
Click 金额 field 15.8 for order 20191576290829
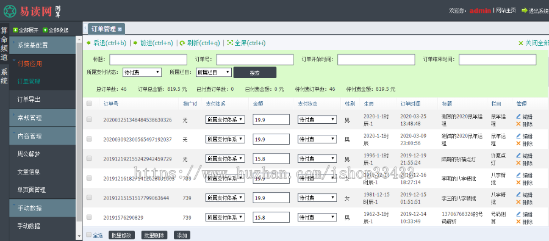(x=271, y=218)
